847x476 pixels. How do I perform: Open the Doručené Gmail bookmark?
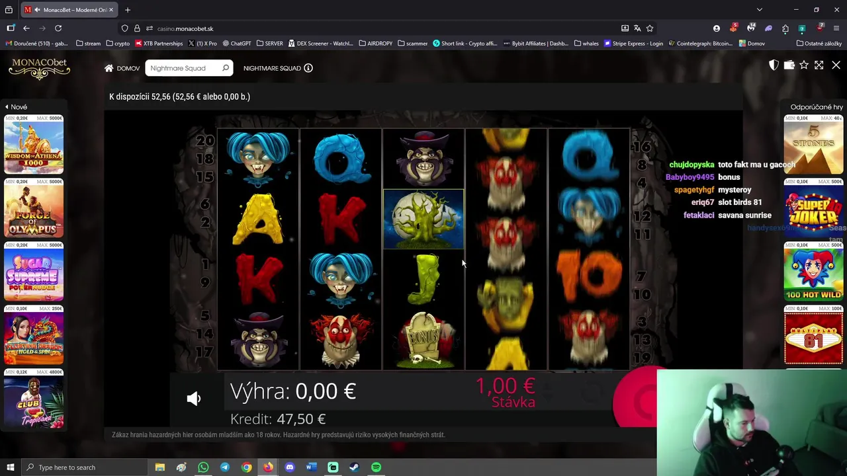tap(36, 44)
